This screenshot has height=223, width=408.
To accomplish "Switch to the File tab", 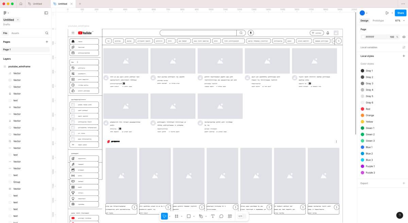I will 5,33.
